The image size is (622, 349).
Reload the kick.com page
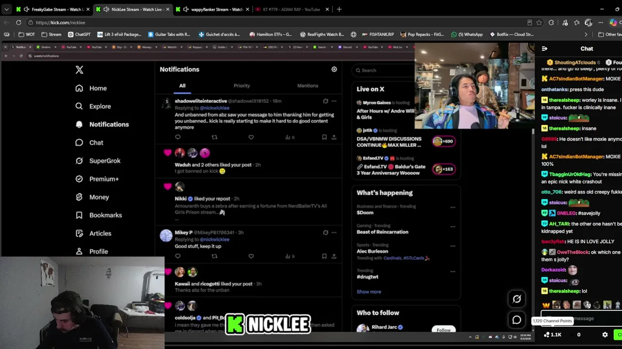coord(18,22)
